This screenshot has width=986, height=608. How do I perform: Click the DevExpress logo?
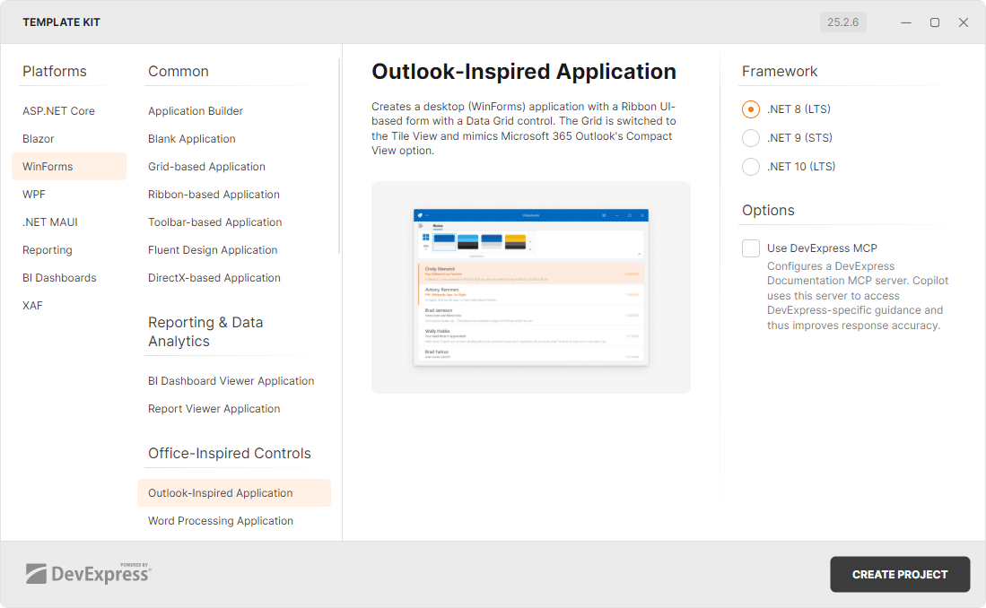[x=88, y=573]
